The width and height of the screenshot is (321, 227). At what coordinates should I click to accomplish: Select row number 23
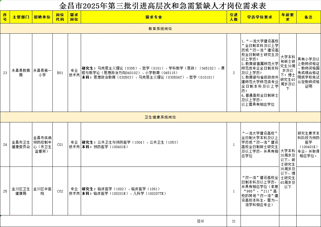5,72
